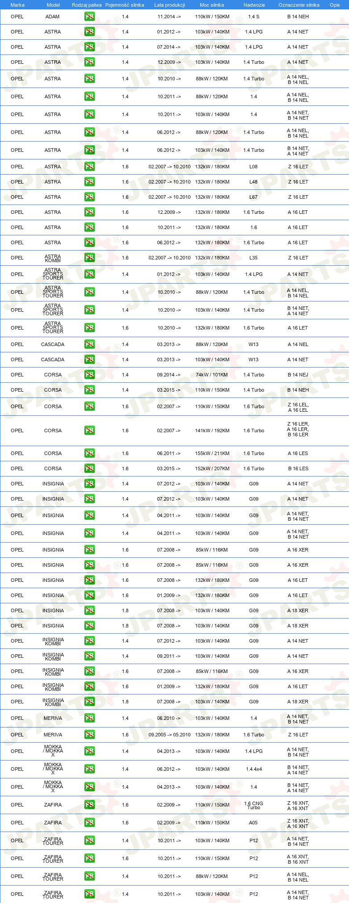Click the Opis column header
349x903 pixels.
pyautogui.click(x=335, y=5)
